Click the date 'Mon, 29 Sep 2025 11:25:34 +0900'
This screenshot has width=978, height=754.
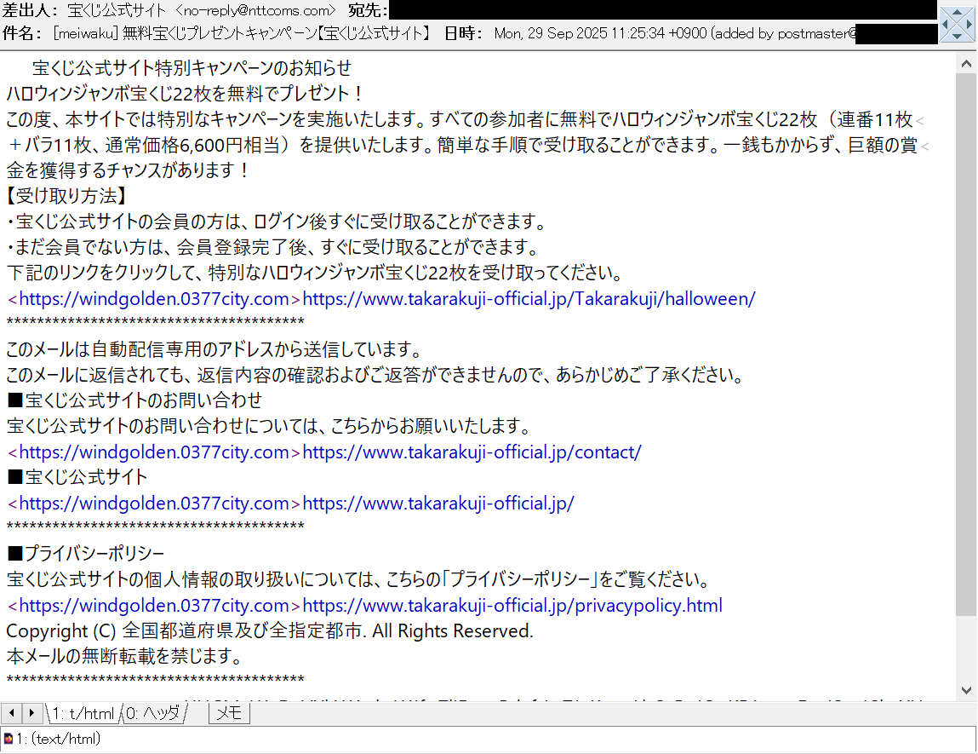pos(600,33)
